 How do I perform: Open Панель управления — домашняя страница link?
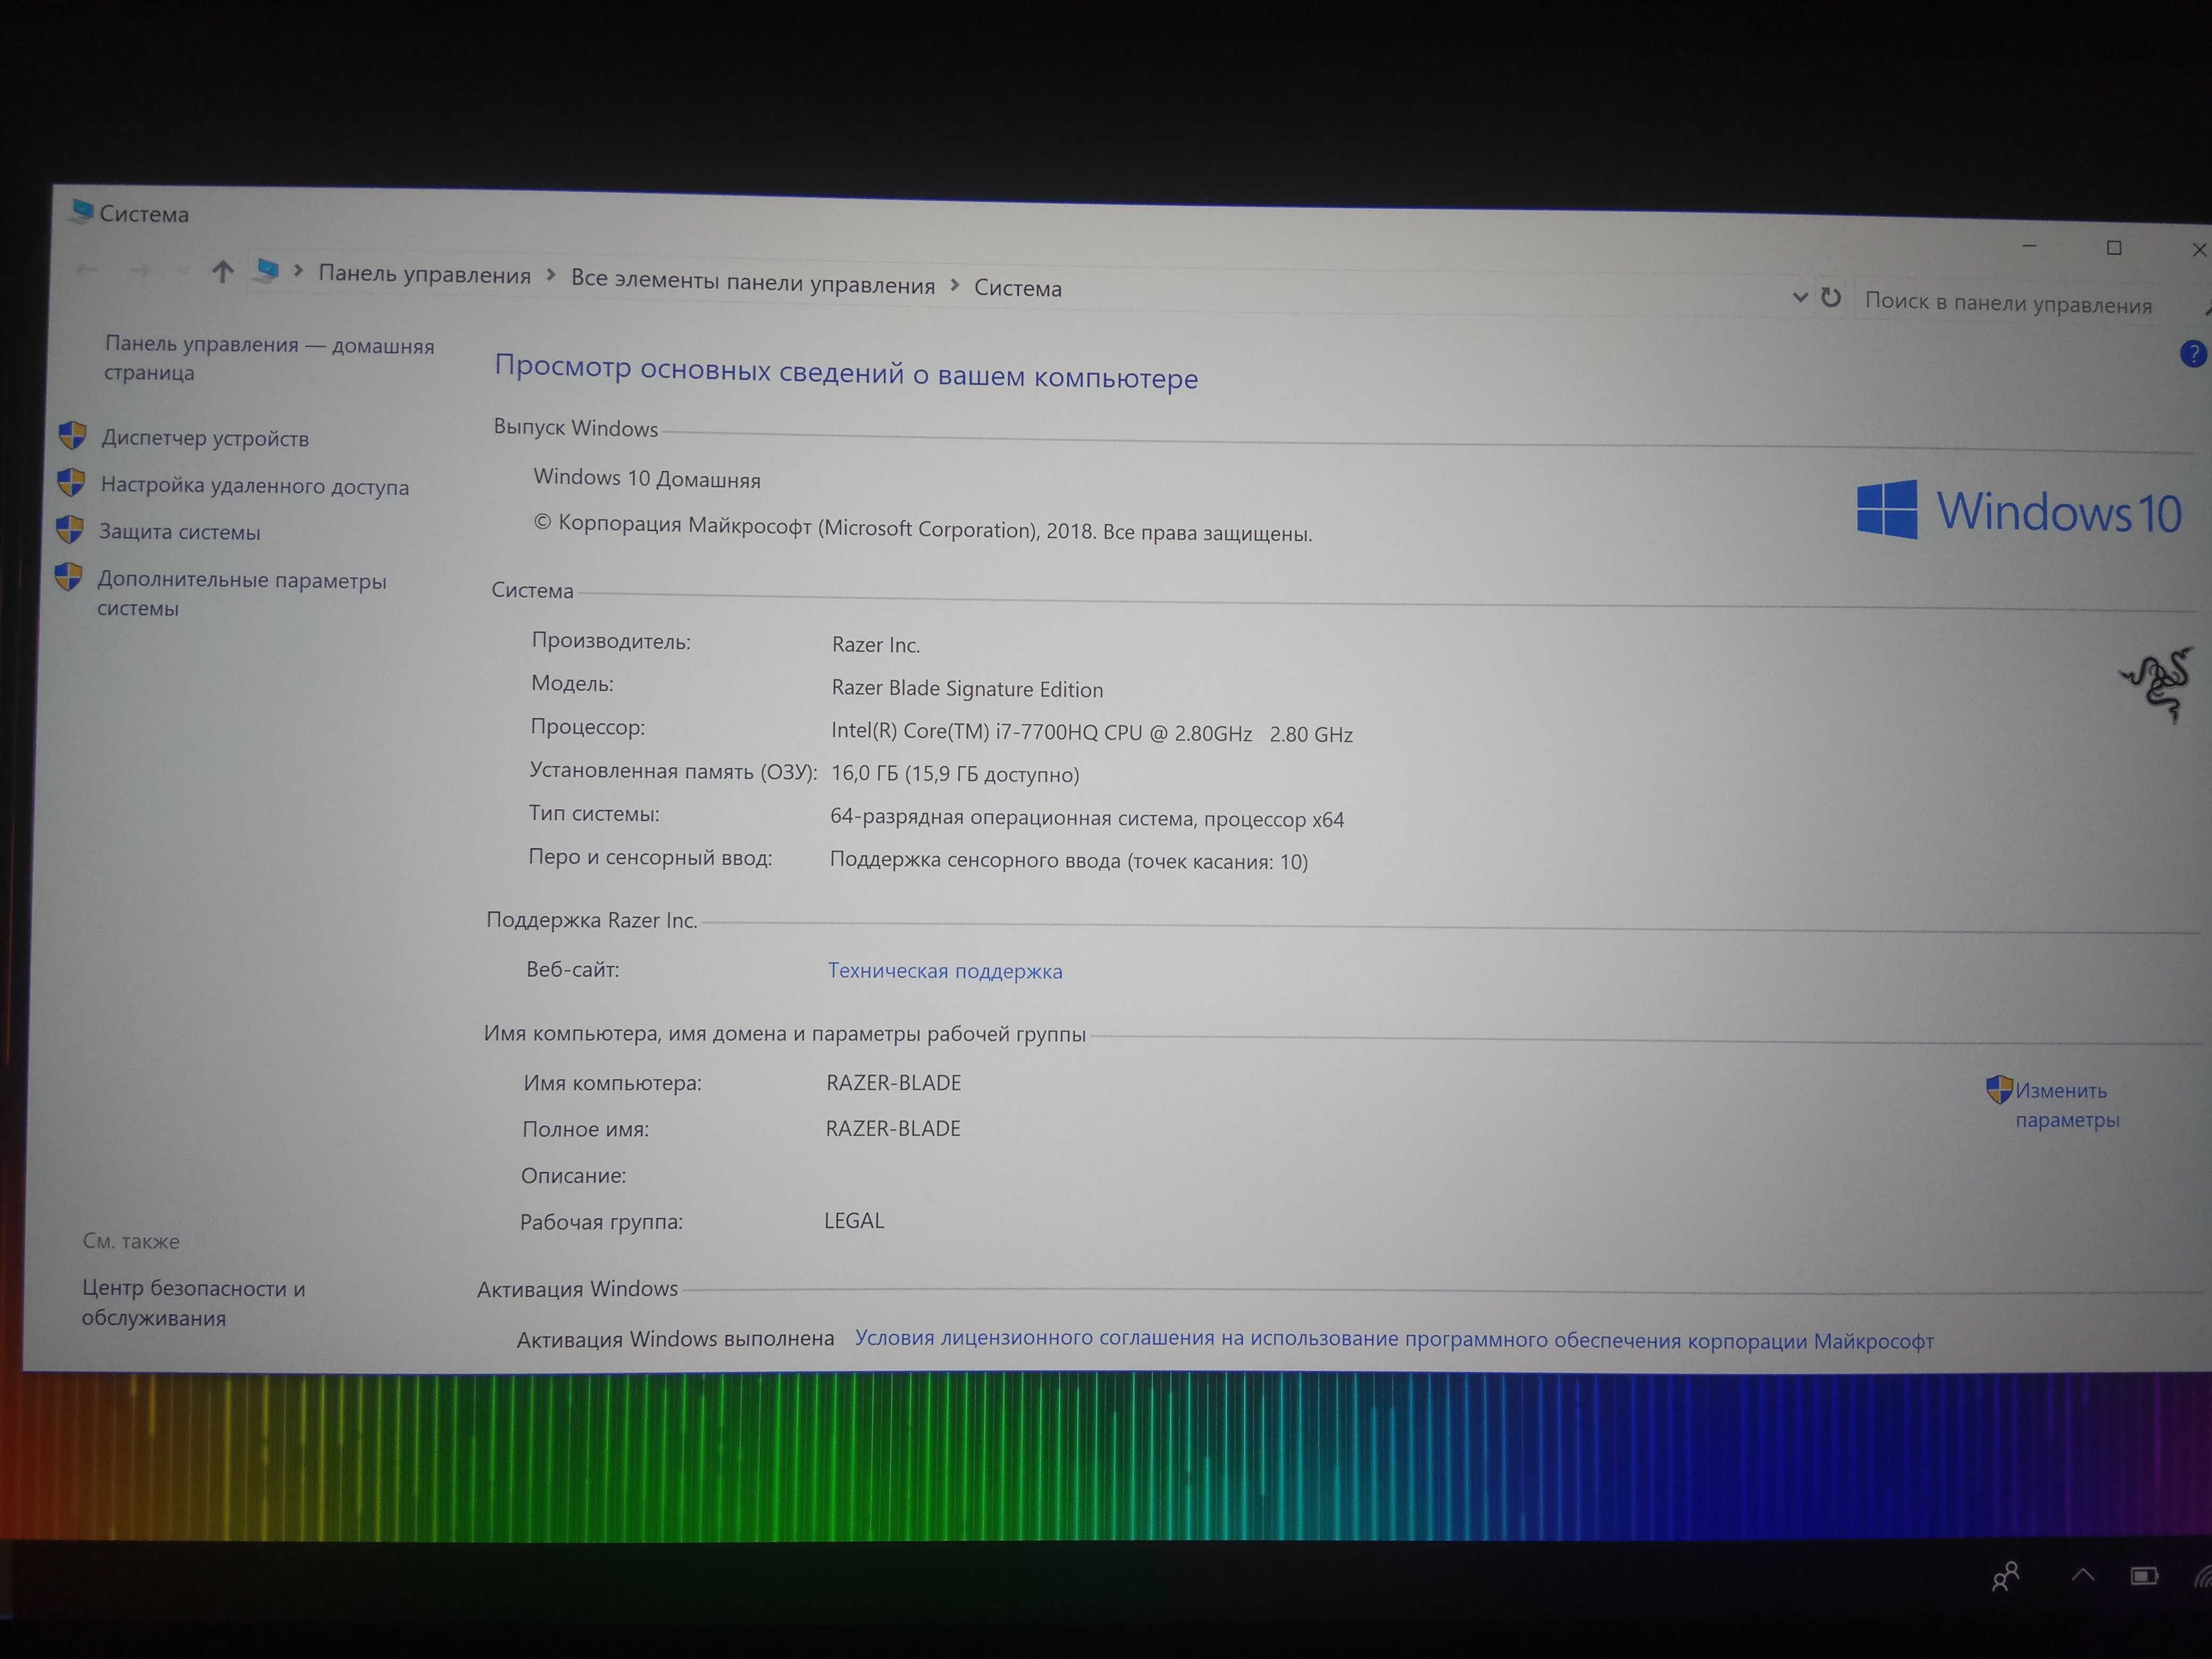[269, 358]
